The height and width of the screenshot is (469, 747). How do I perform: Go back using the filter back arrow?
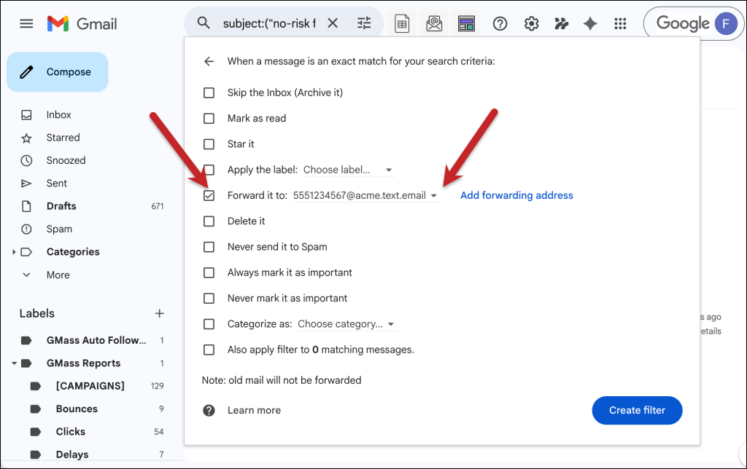pos(209,61)
